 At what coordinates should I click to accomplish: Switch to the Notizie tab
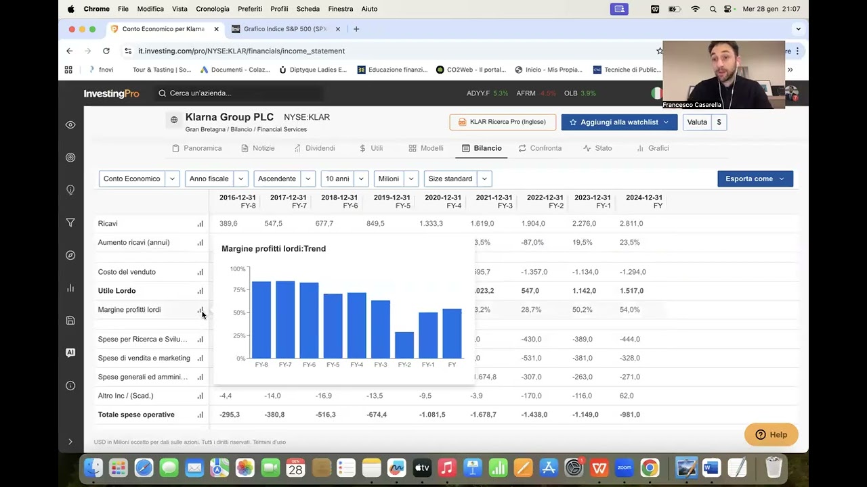257,148
